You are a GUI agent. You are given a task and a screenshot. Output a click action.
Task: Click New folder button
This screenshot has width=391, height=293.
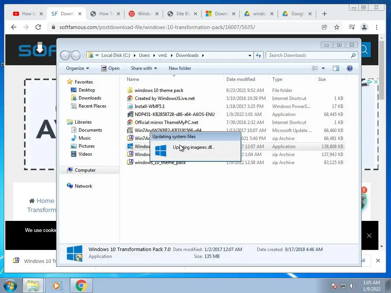pos(180,68)
